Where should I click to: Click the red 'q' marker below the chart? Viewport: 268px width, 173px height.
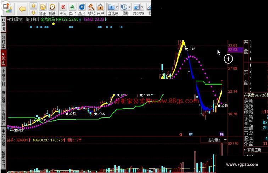tap(180, 134)
